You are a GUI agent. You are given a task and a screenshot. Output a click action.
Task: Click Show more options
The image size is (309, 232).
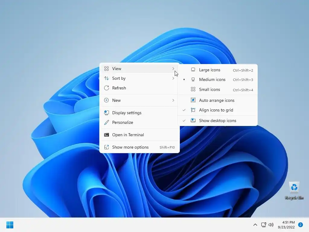(x=139, y=147)
